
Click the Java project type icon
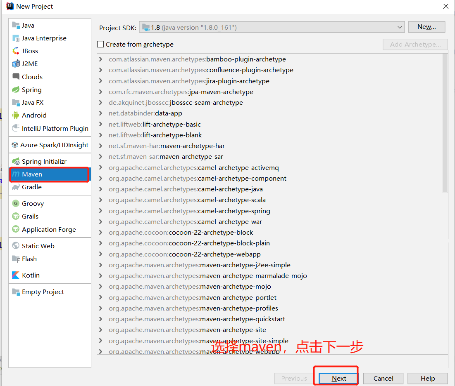point(16,25)
